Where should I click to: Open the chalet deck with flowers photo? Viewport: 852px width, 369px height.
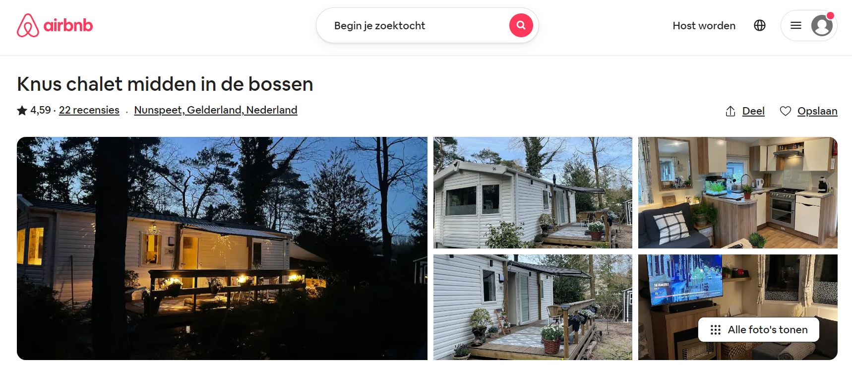coord(533,307)
